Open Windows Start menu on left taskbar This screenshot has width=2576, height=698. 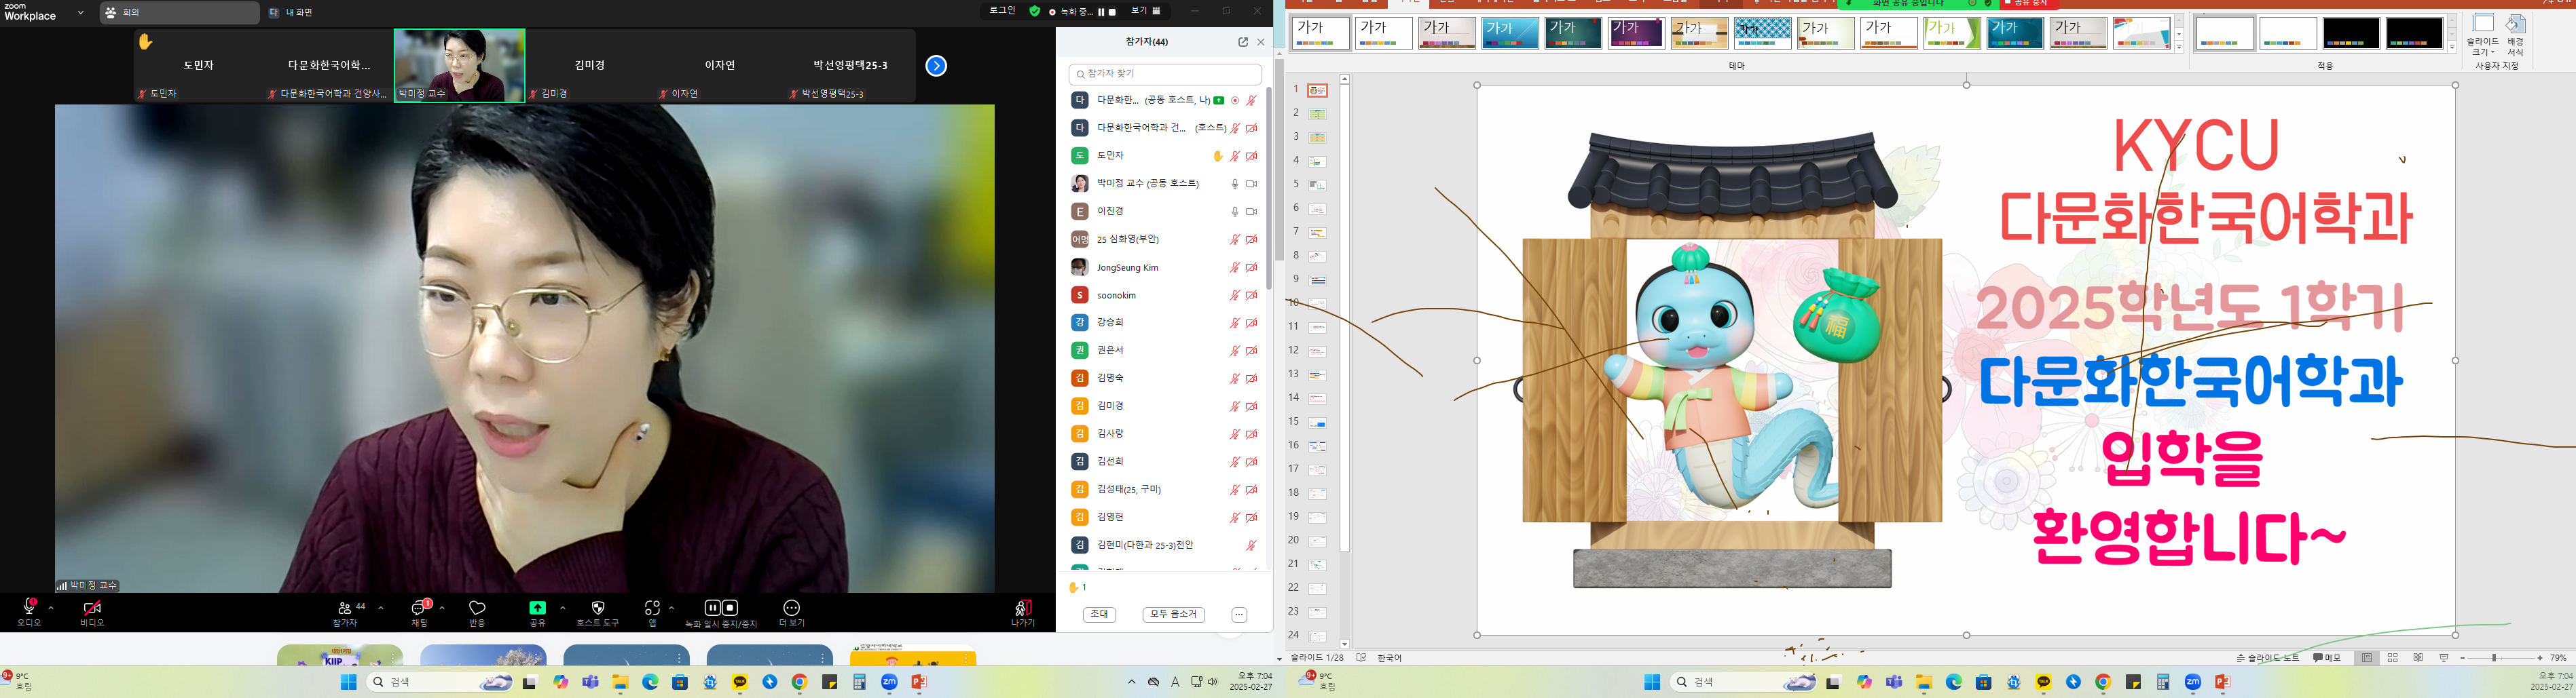point(348,682)
